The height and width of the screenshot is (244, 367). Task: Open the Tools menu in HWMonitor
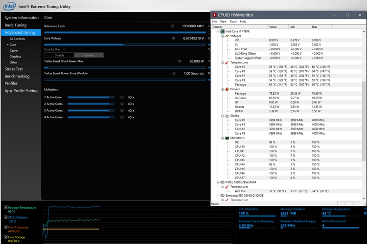coord(233,21)
